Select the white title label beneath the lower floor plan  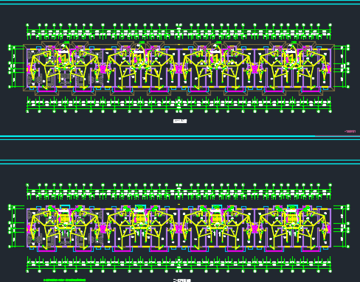click(182, 281)
